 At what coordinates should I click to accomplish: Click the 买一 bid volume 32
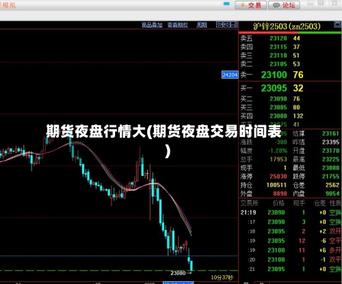point(298,88)
